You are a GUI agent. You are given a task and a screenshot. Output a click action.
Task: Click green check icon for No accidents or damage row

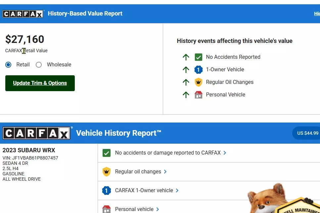point(107,153)
